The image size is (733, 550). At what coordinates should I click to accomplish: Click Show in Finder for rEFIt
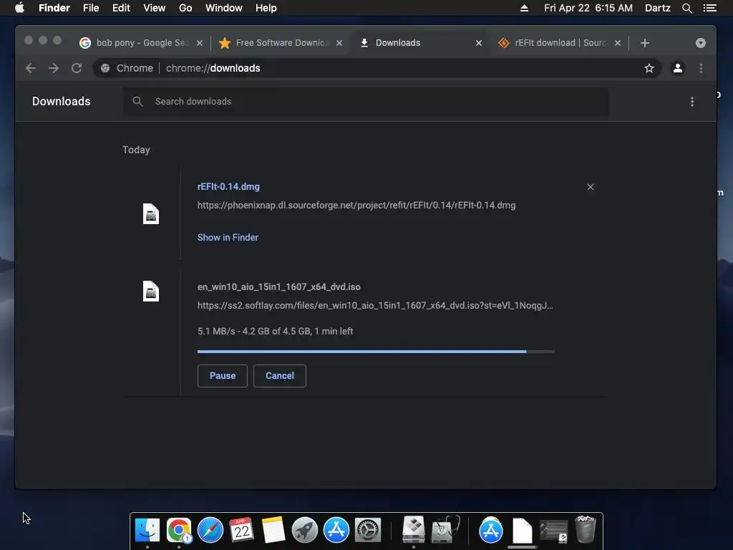point(228,238)
